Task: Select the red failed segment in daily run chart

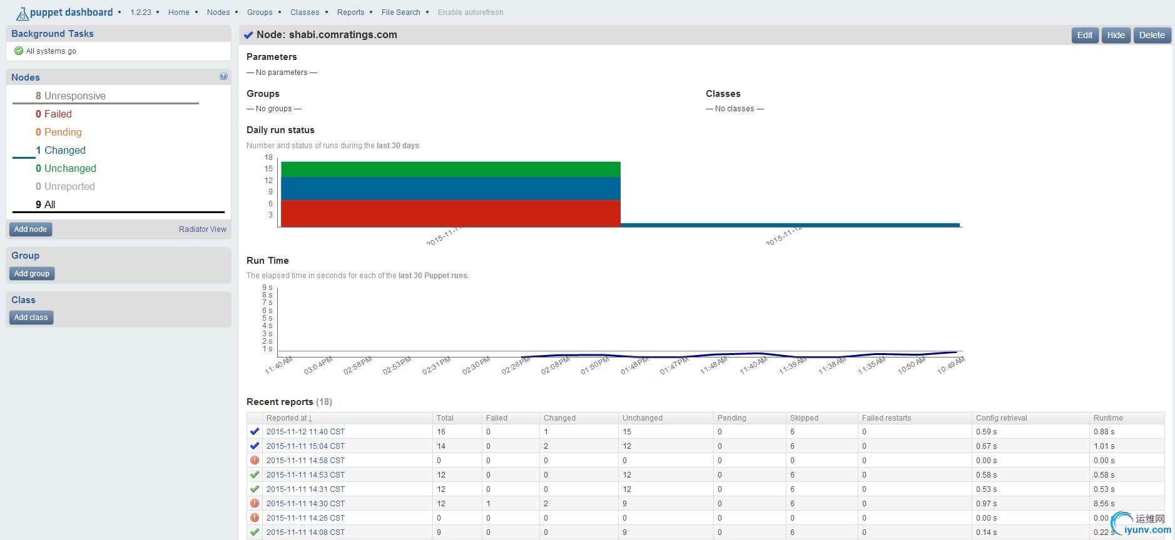Action: point(450,213)
